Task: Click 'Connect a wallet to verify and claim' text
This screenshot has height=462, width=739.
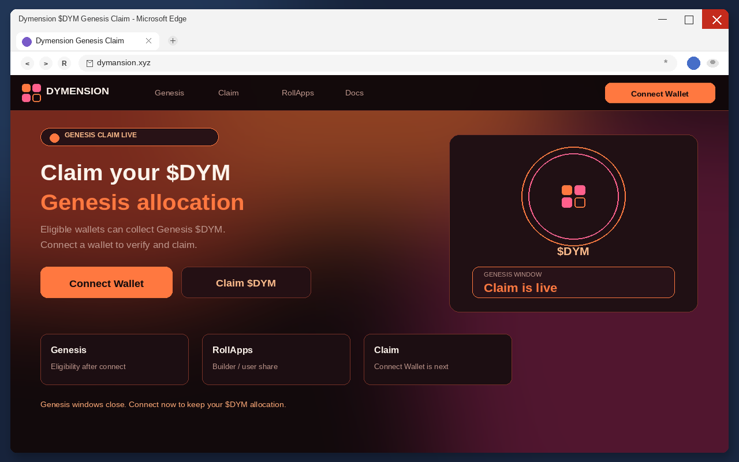Action: [119, 245]
